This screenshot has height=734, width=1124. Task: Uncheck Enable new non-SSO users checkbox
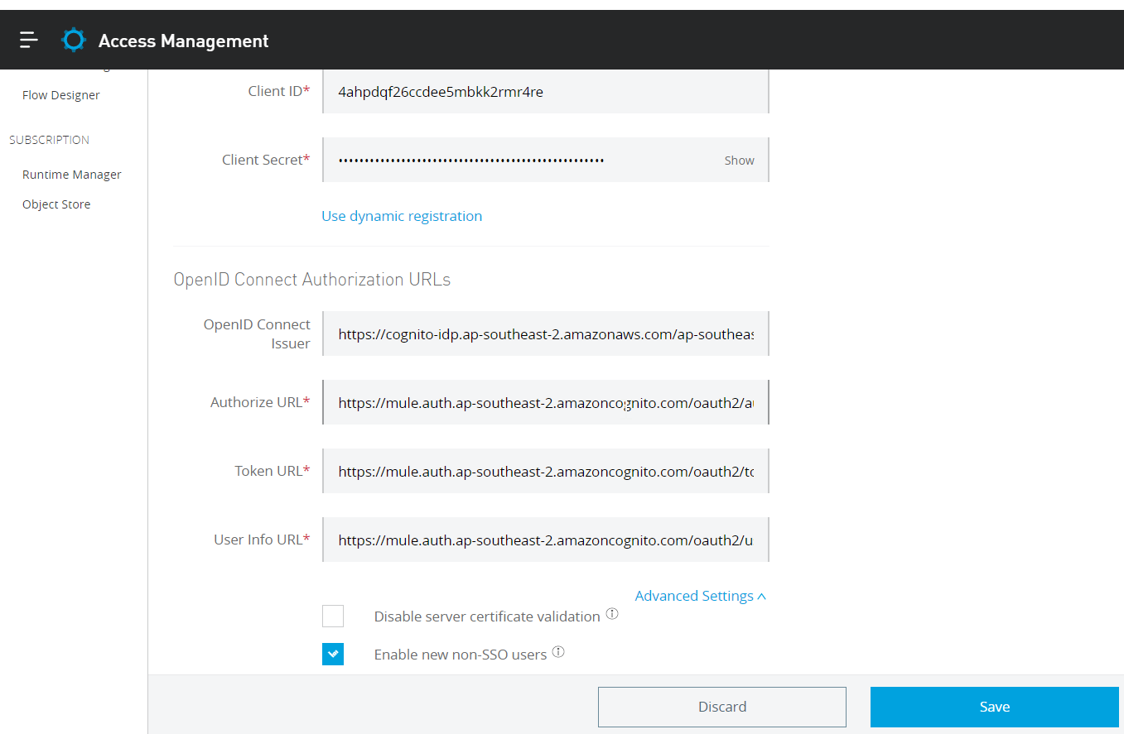[333, 654]
